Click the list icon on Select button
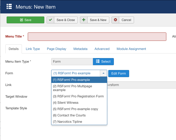Viewport: 176px width, 140px height. point(98,62)
